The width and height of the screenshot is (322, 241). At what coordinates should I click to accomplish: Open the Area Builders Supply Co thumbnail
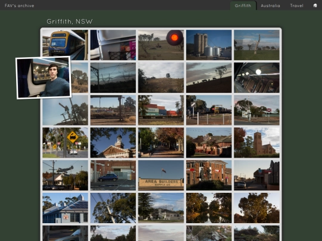pos(161,175)
